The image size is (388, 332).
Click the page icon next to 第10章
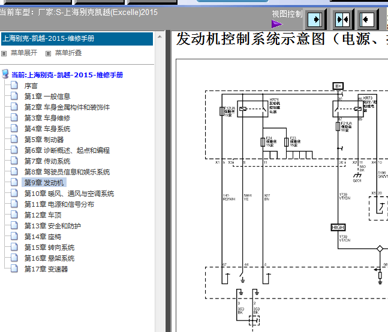click(14, 192)
